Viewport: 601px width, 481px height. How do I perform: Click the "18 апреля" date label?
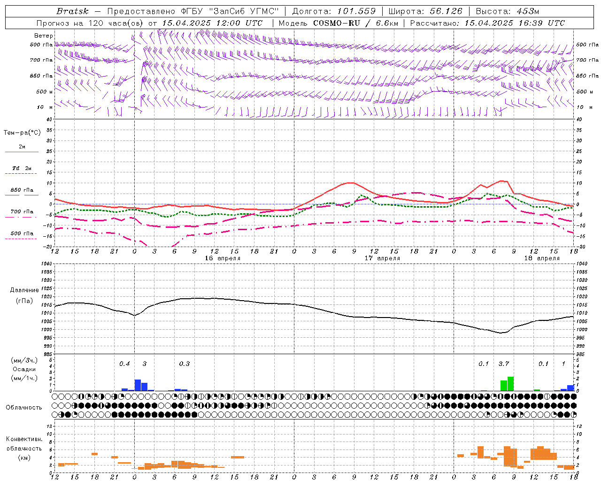pyautogui.click(x=542, y=258)
